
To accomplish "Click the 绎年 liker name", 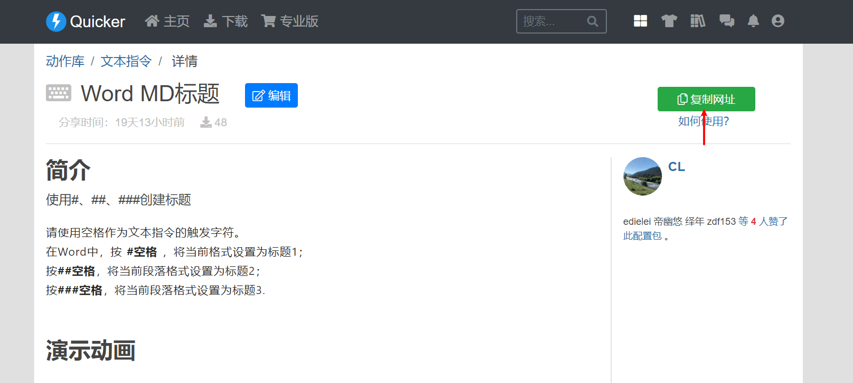I will [694, 222].
